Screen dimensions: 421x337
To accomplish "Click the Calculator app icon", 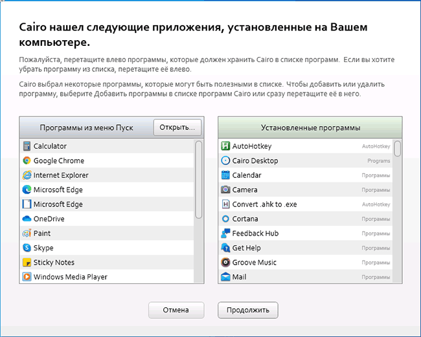I will (x=27, y=146).
